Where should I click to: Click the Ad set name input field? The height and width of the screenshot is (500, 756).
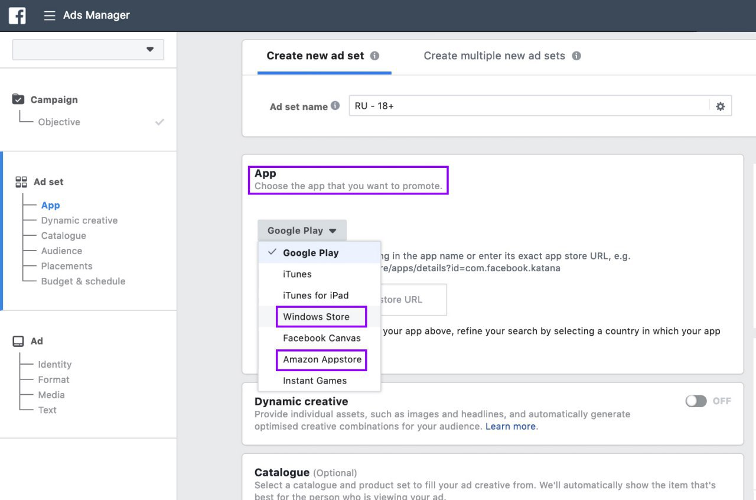[x=529, y=106]
